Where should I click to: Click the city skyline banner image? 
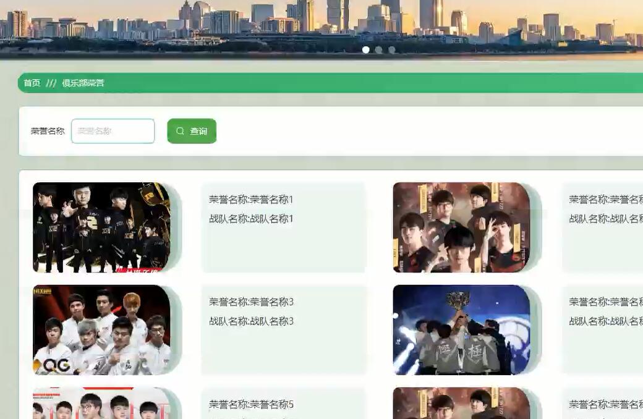321,28
